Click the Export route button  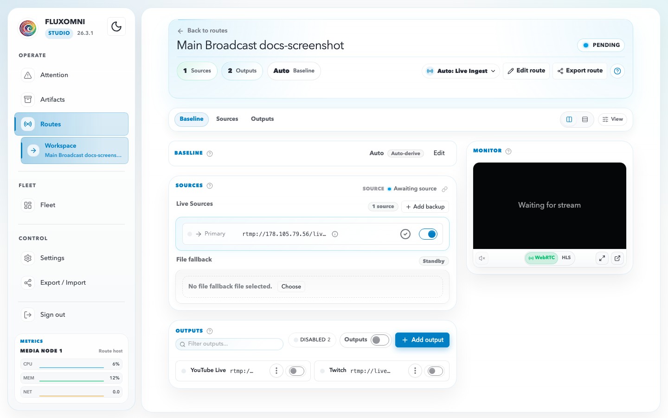pyautogui.click(x=580, y=71)
